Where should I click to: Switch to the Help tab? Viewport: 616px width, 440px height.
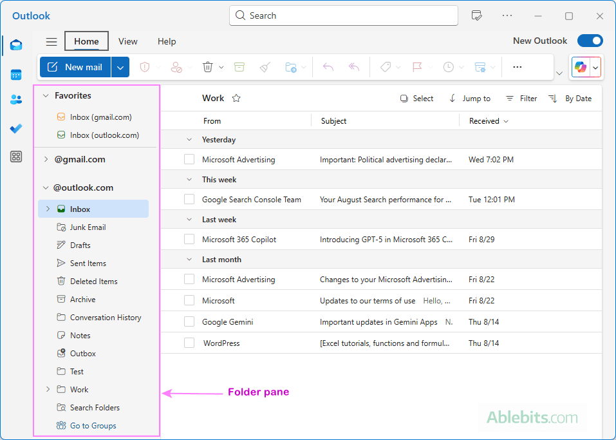(x=167, y=41)
